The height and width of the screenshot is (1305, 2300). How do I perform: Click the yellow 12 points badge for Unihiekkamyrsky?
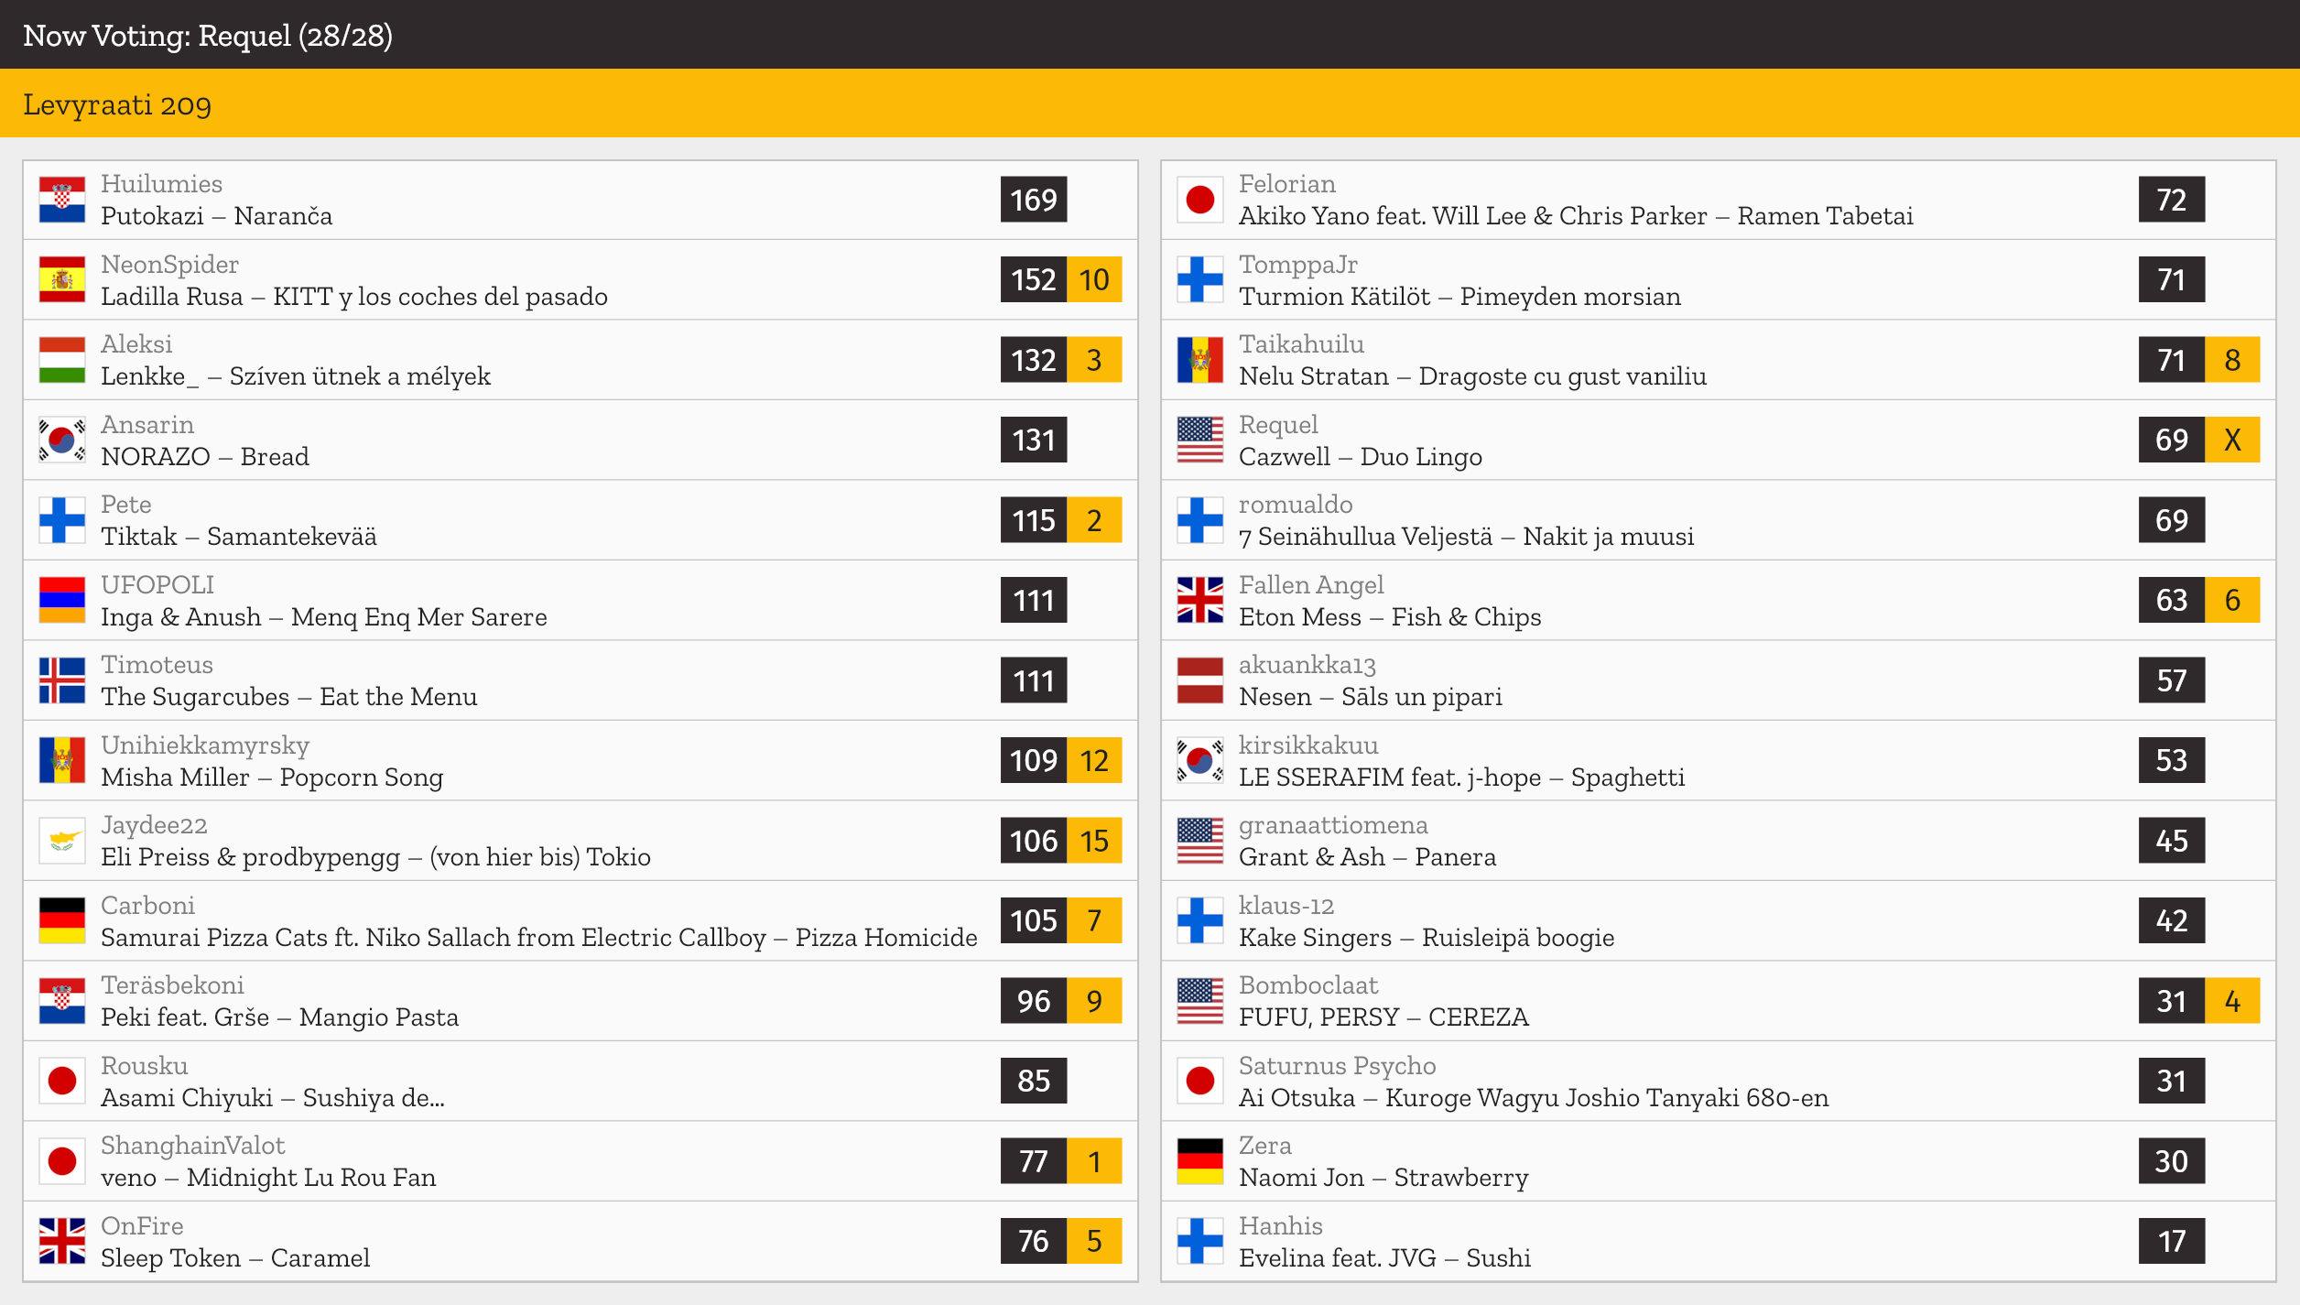pos(1094,761)
